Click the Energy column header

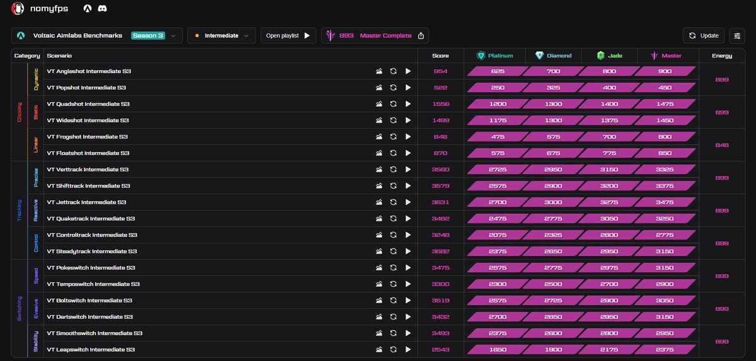click(722, 55)
